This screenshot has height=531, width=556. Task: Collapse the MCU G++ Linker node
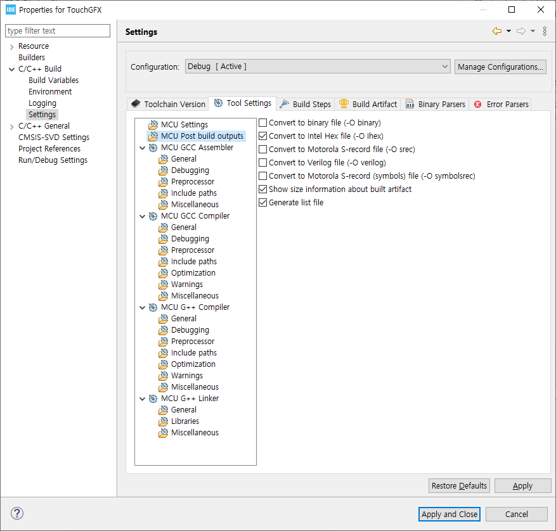coord(142,399)
